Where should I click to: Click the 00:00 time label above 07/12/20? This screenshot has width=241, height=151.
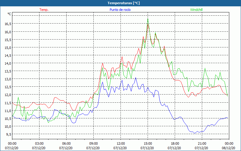tap(12, 144)
